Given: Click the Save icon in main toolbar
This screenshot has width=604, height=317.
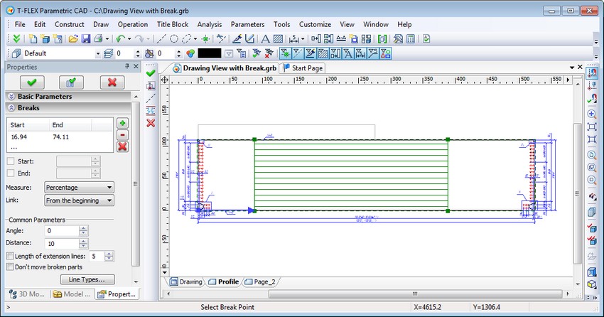Looking at the screenshot, I should [x=85, y=39].
